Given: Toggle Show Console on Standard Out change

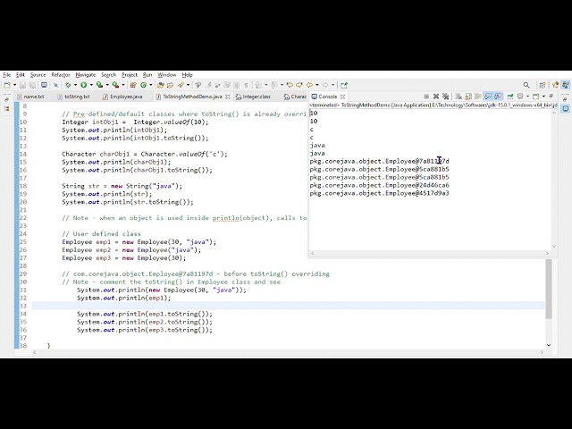Looking at the screenshot, I should (488, 97).
